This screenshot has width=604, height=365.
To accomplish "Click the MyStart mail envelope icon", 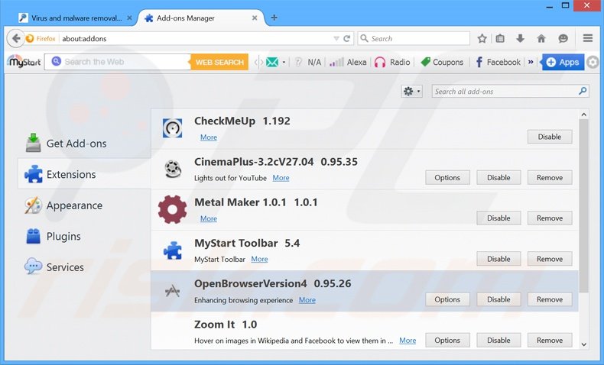I will click(x=272, y=62).
